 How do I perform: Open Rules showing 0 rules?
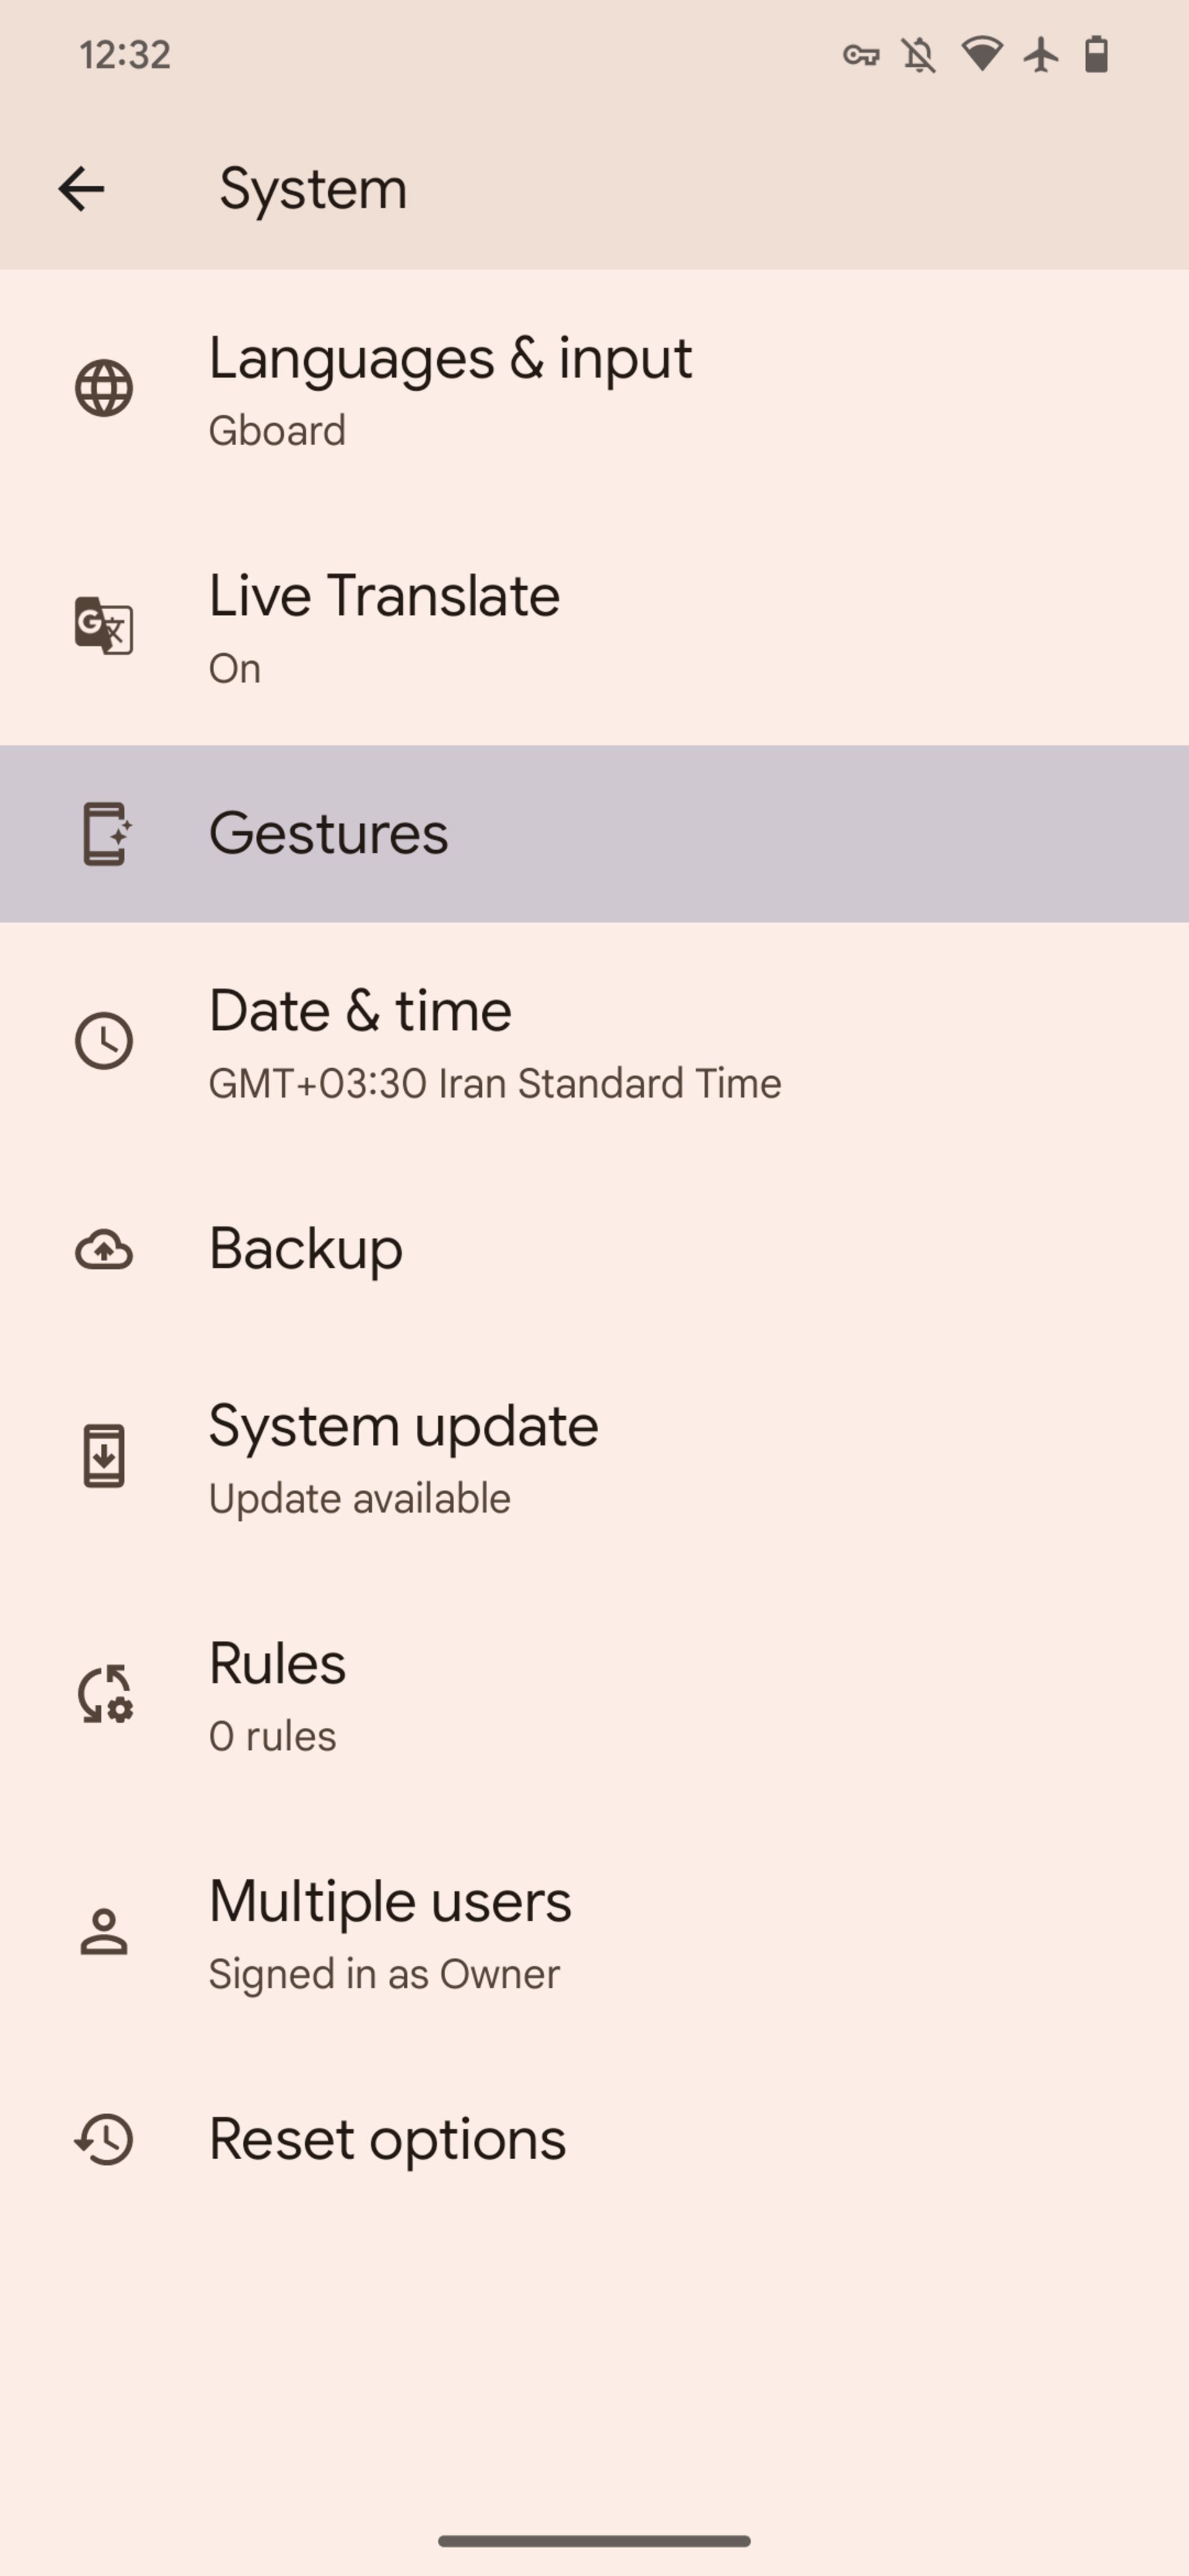594,1695
